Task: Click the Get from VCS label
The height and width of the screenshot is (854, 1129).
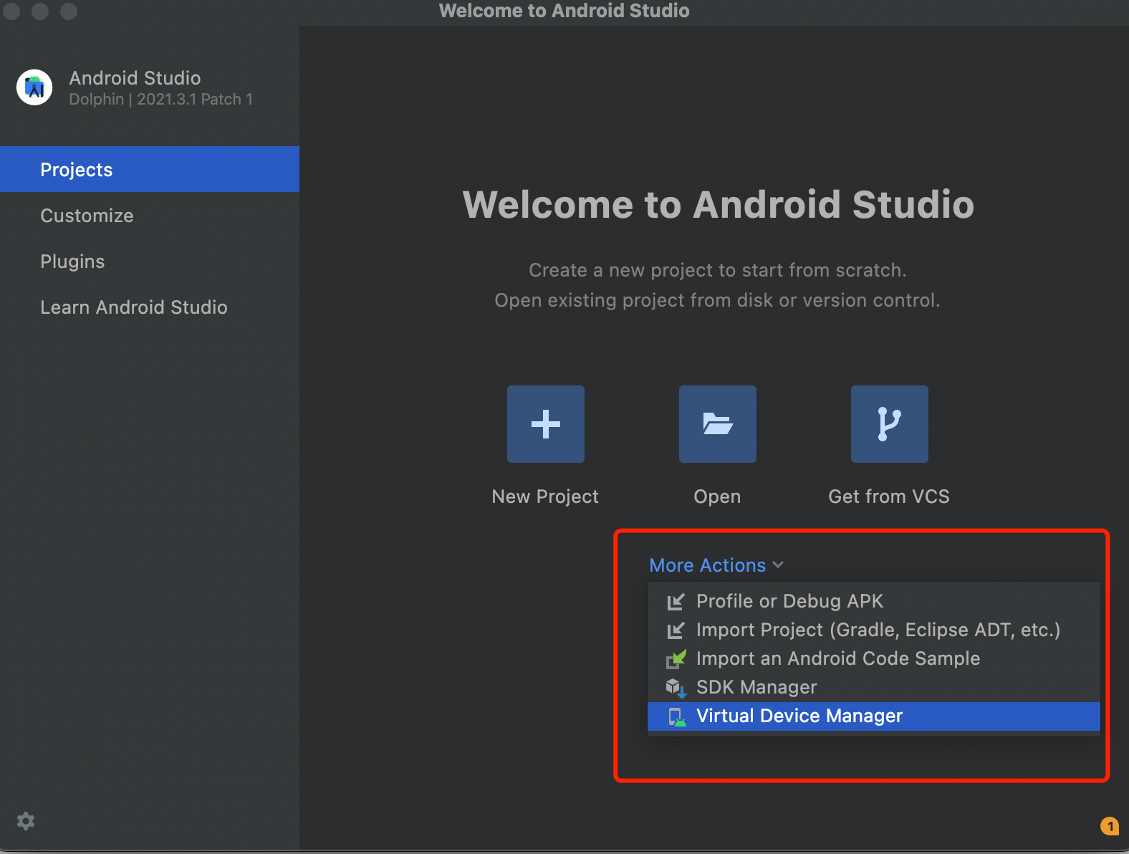Action: tap(889, 496)
